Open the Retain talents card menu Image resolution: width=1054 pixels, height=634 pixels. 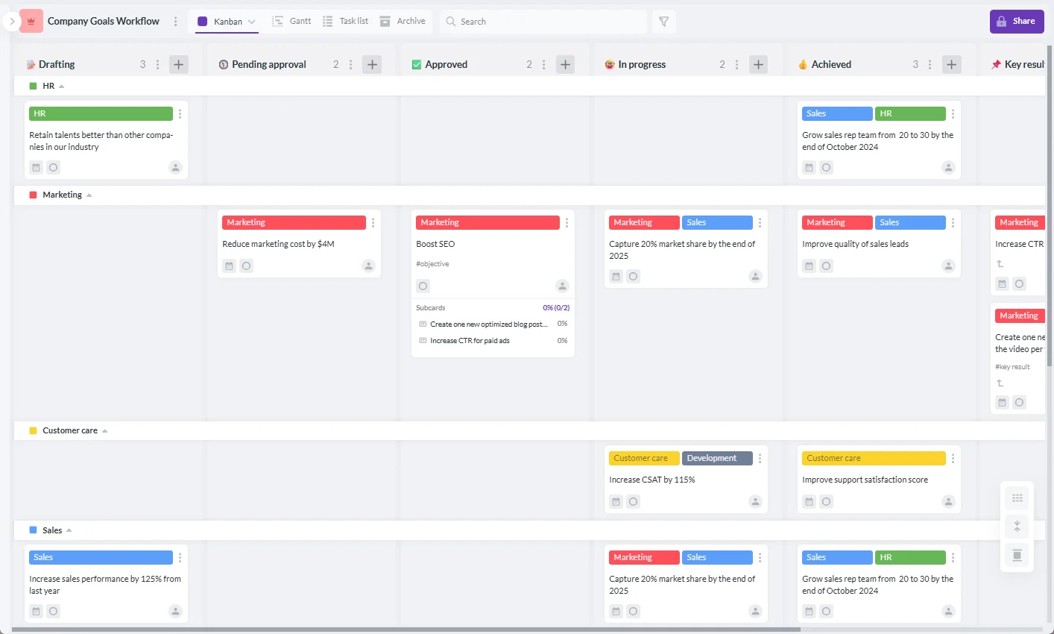[180, 113]
